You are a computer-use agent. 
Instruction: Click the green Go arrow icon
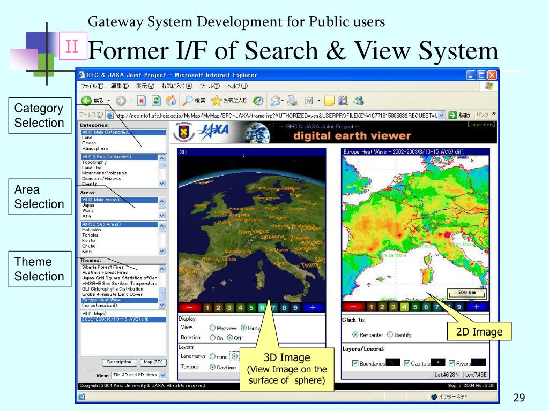coord(452,115)
